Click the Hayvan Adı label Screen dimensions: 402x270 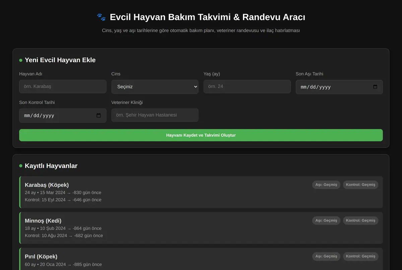click(31, 74)
